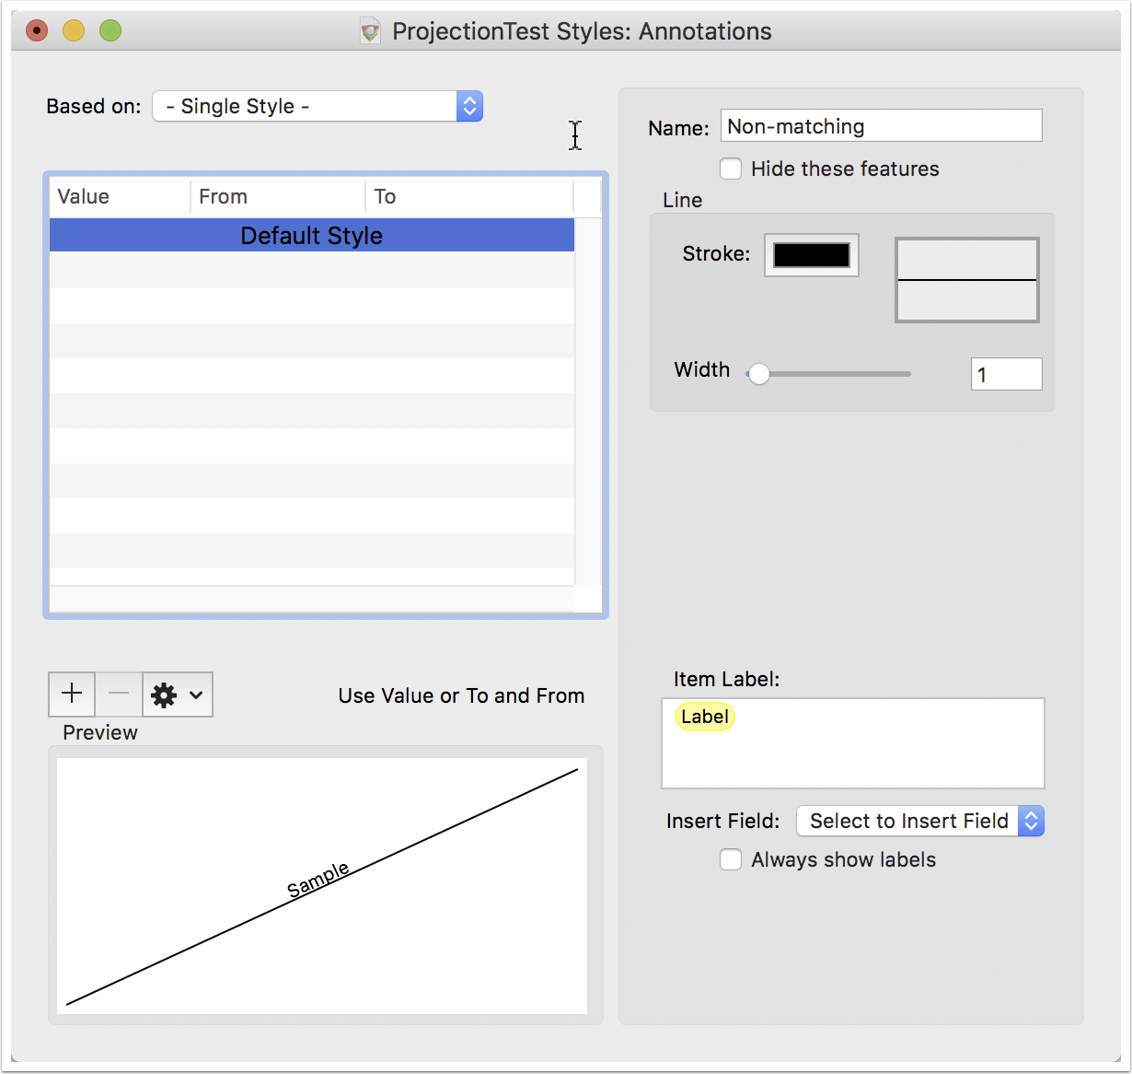Select the Default Style row
This screenshot has height=1074, width=1132.
click(312, 235)
